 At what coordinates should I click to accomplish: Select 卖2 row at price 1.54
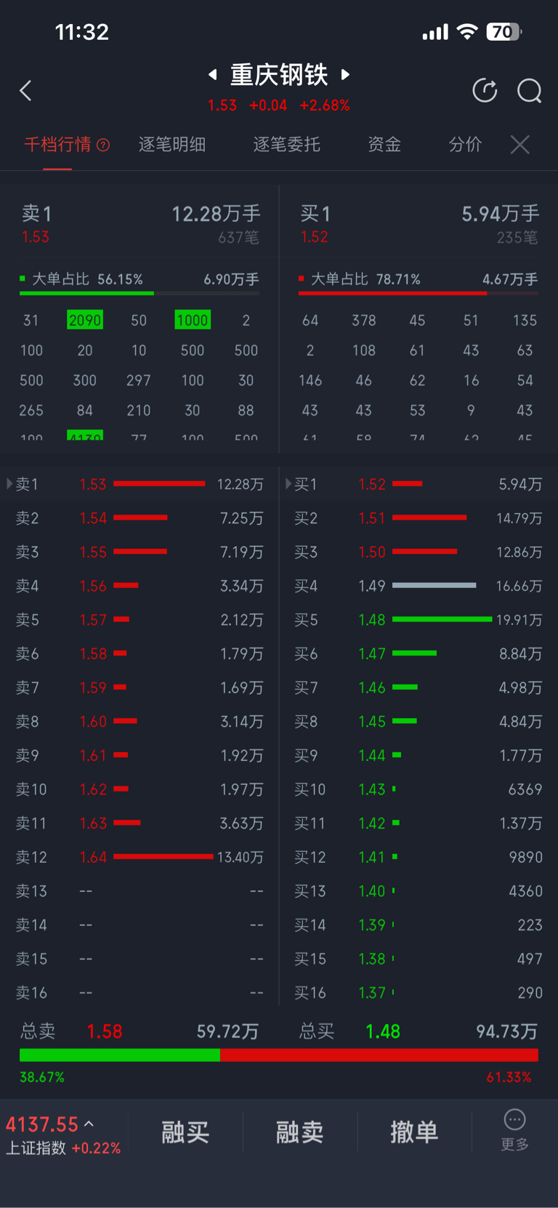pos(139,518)
